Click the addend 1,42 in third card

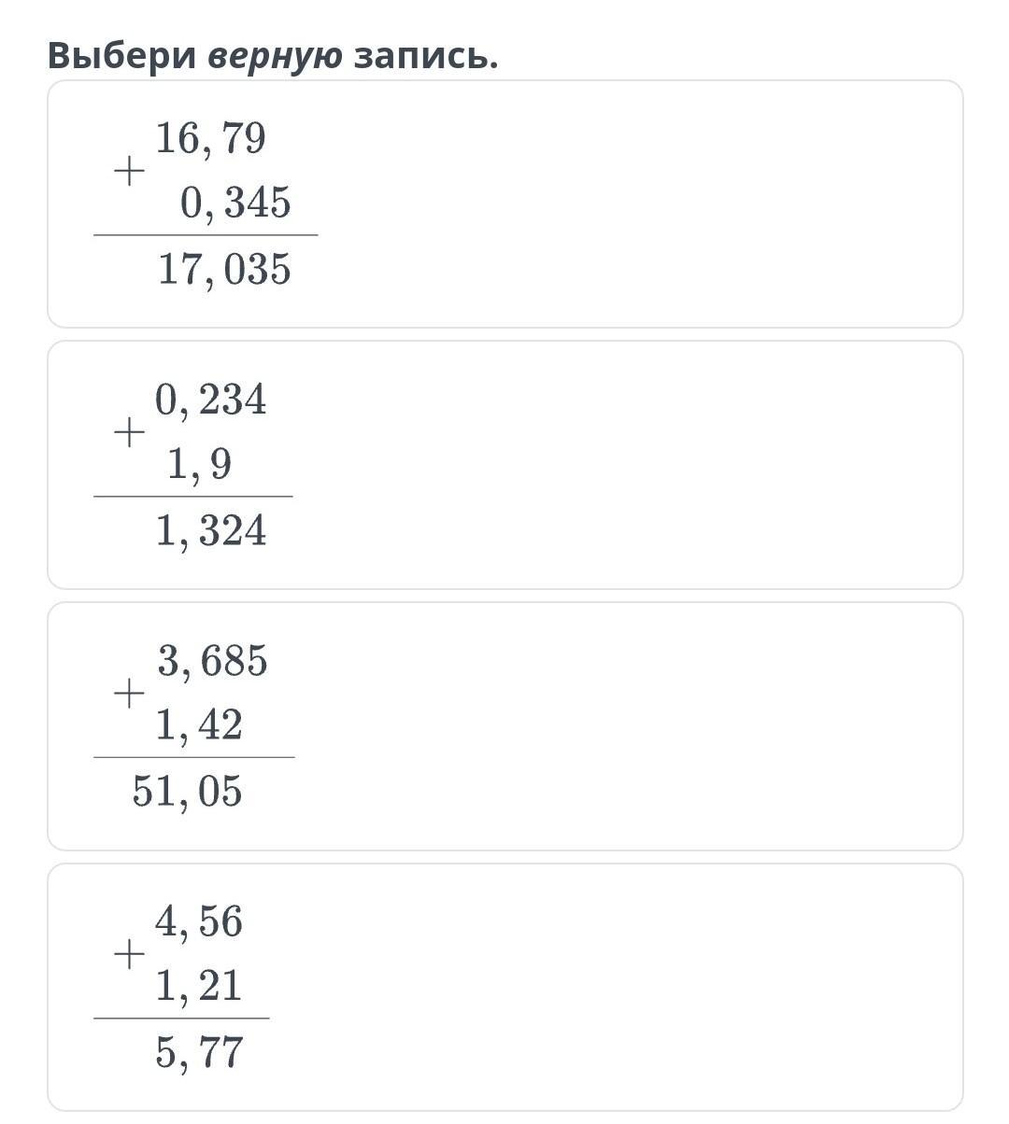coord(199,725)
